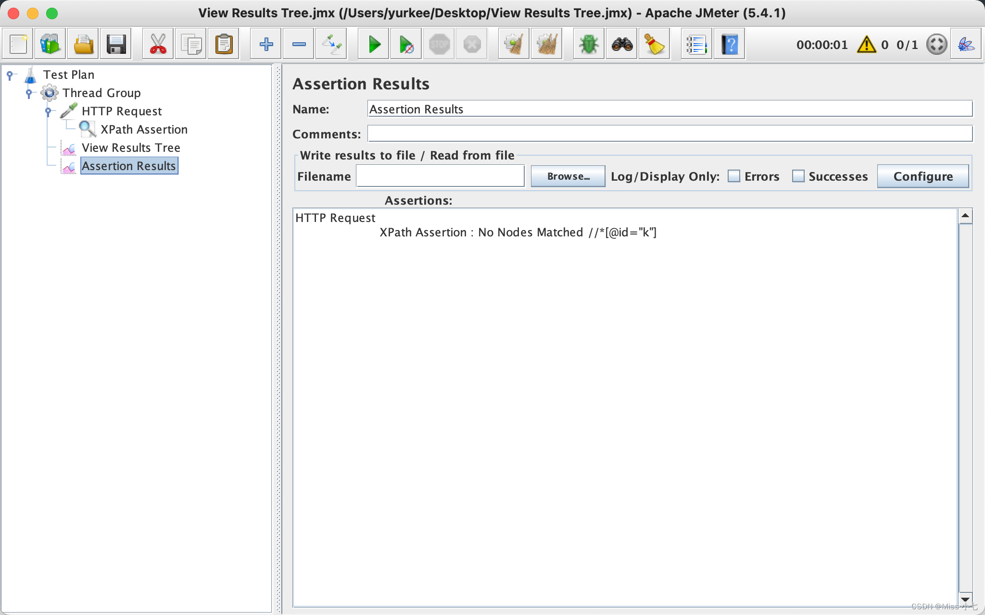Open View Results Tree listener
This screenshot has height=615, width=985.
pyautogui.click(x=131, y=148)
